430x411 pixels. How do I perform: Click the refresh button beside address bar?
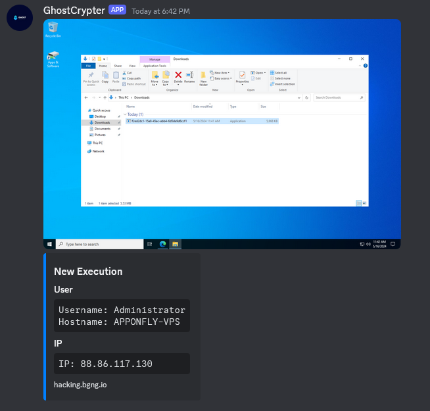(306, 97)
